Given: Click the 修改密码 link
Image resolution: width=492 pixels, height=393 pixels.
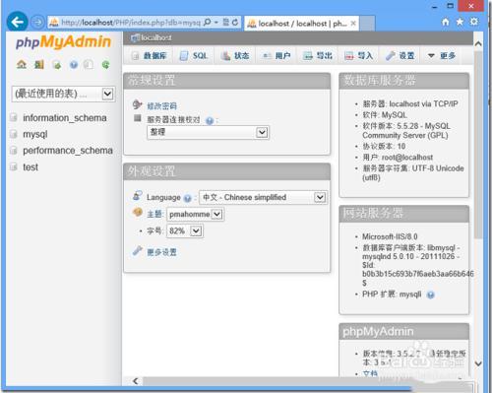Looking at the screenshot, I should pyautogui.click(x=161, y=106).
